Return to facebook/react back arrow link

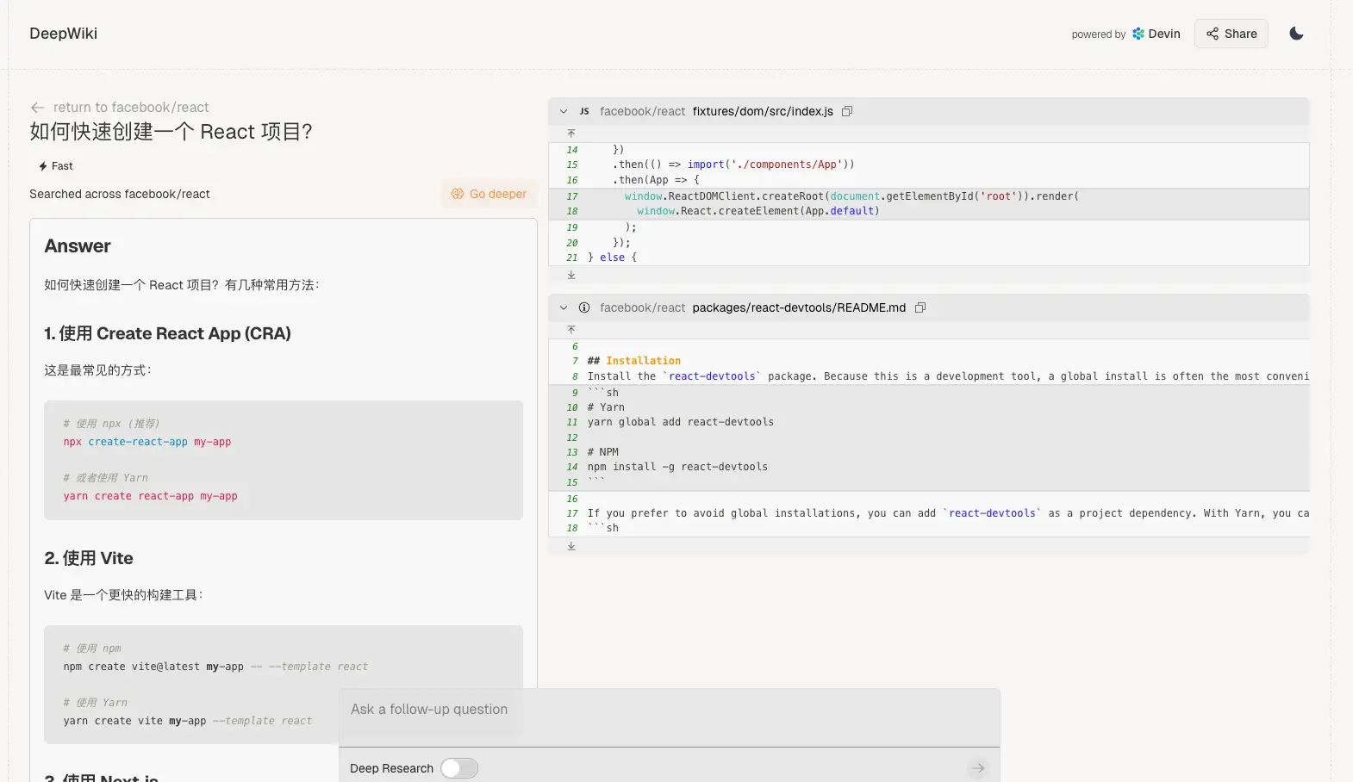point(120,107)
